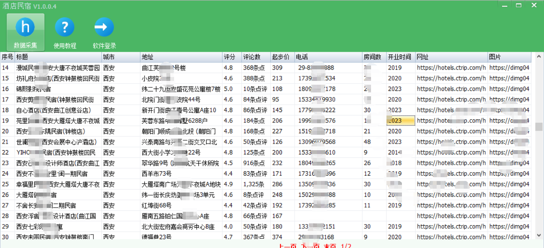Select row 16 address cell 纬二十九街
544x248 pixels.
(x=181, y=89)
